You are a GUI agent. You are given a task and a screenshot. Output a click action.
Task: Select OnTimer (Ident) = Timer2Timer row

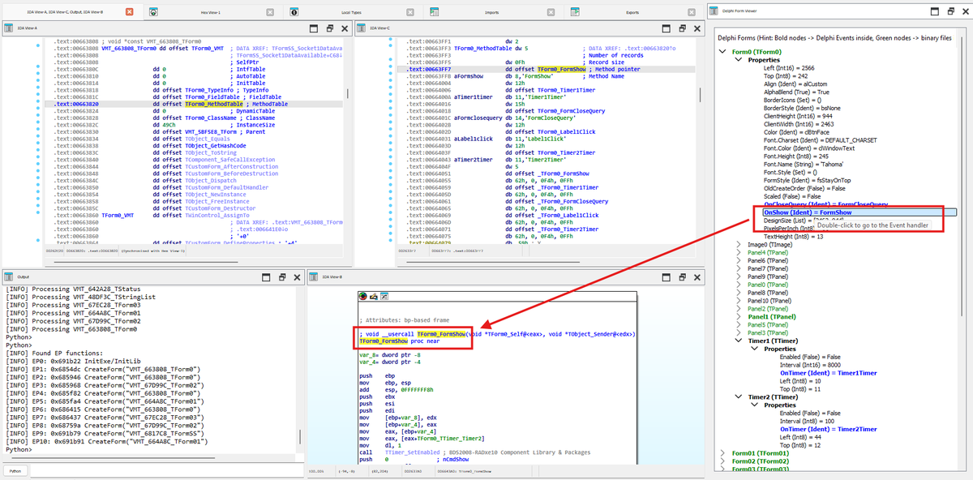click(828, 429)
